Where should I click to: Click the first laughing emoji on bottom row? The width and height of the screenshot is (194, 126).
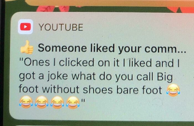pos(26,102)
